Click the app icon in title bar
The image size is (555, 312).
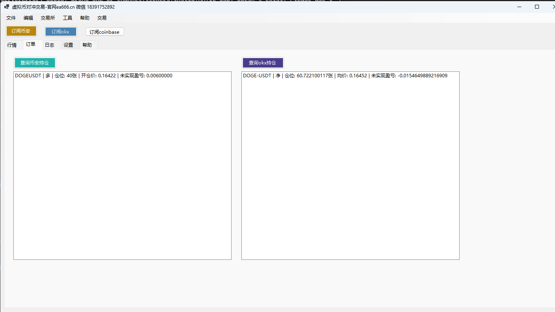[x=7, y=7]
